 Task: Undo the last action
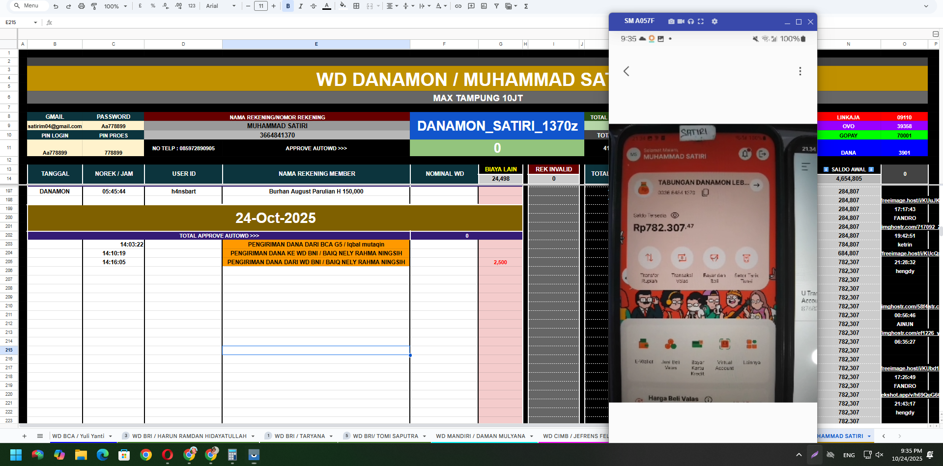56,6
